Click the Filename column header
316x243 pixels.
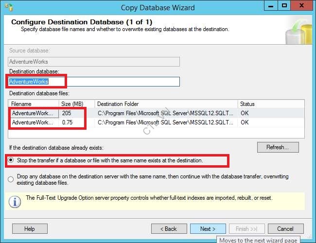click(33, 104)
